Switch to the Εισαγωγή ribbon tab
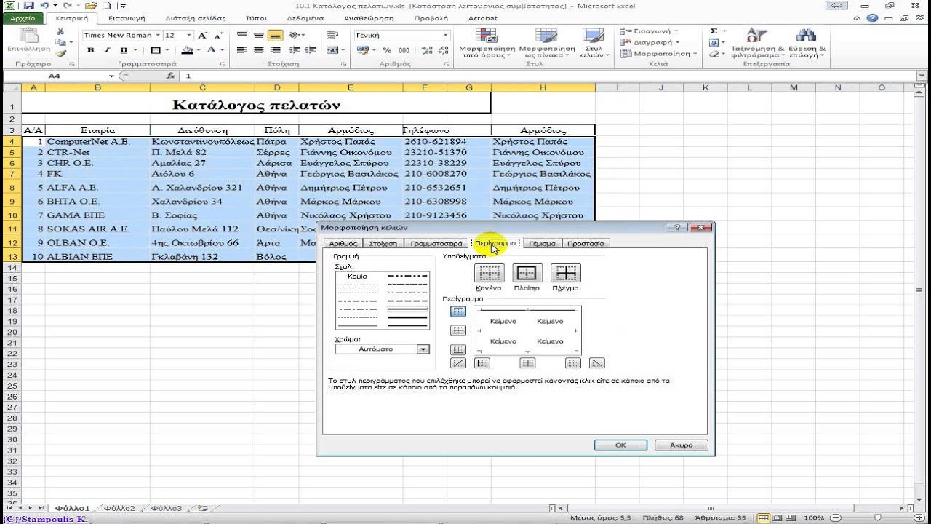Screen dimensions: 931x524 127,18
